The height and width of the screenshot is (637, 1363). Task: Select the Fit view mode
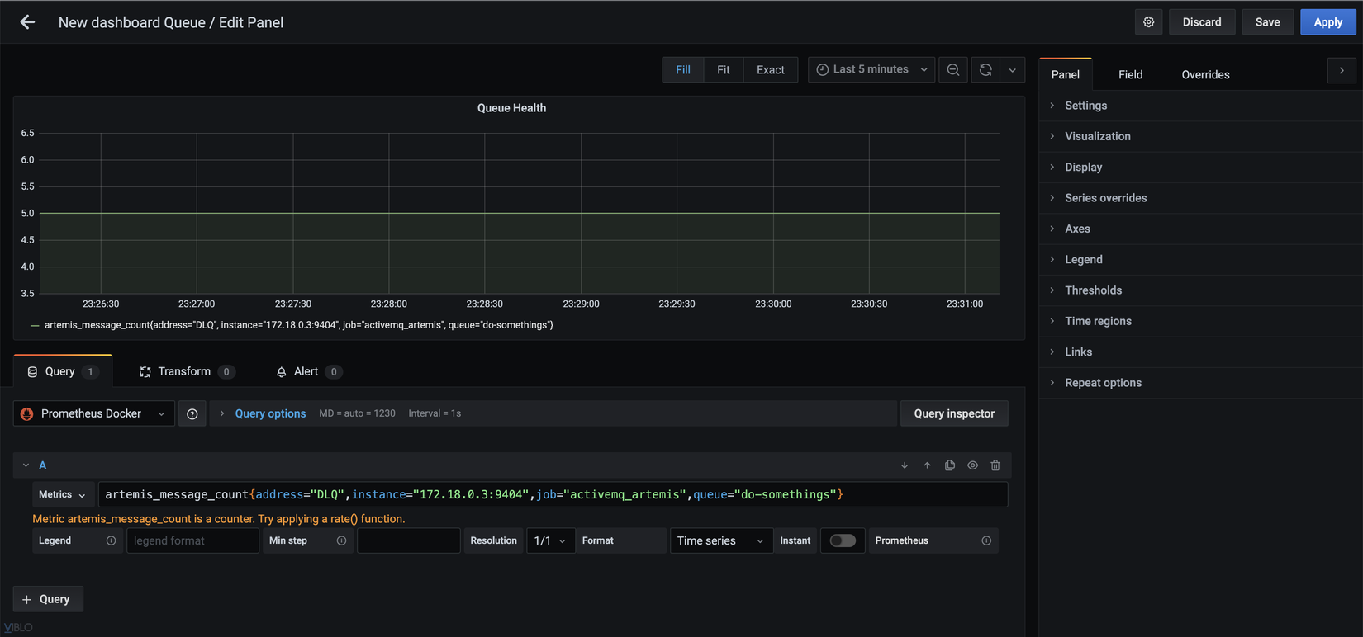click(x=723, y=70)
